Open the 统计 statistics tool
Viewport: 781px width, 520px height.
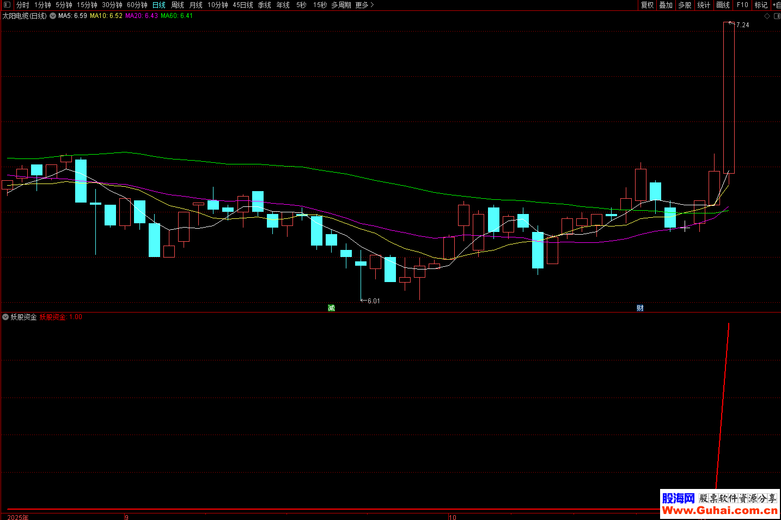704,5
